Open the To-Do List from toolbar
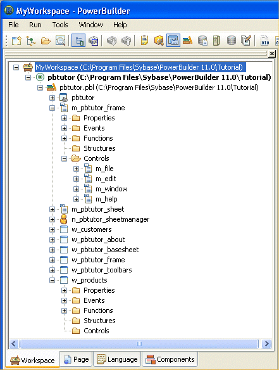 pyautogui.click(x=144, y=41)
